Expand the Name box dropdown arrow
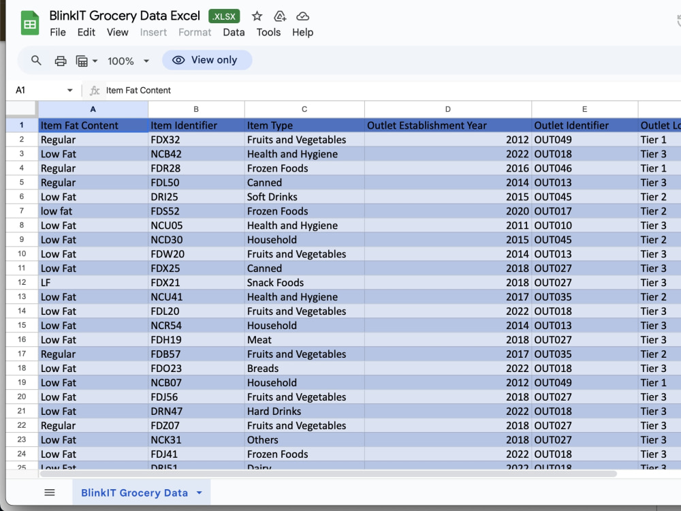The image size is (681, 511). pos(70,91)
